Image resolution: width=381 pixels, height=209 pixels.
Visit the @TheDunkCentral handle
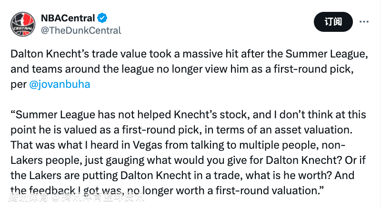(x=81, y=30)
